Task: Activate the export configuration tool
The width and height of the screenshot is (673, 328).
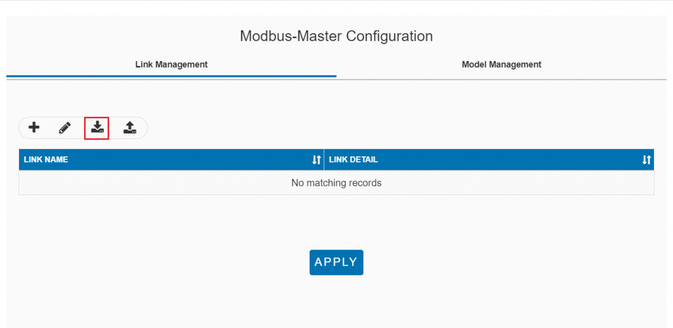Action: point(130,128)
